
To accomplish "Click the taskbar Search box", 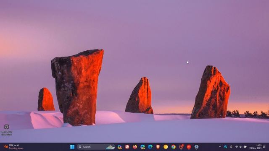I will click(96, 147).
